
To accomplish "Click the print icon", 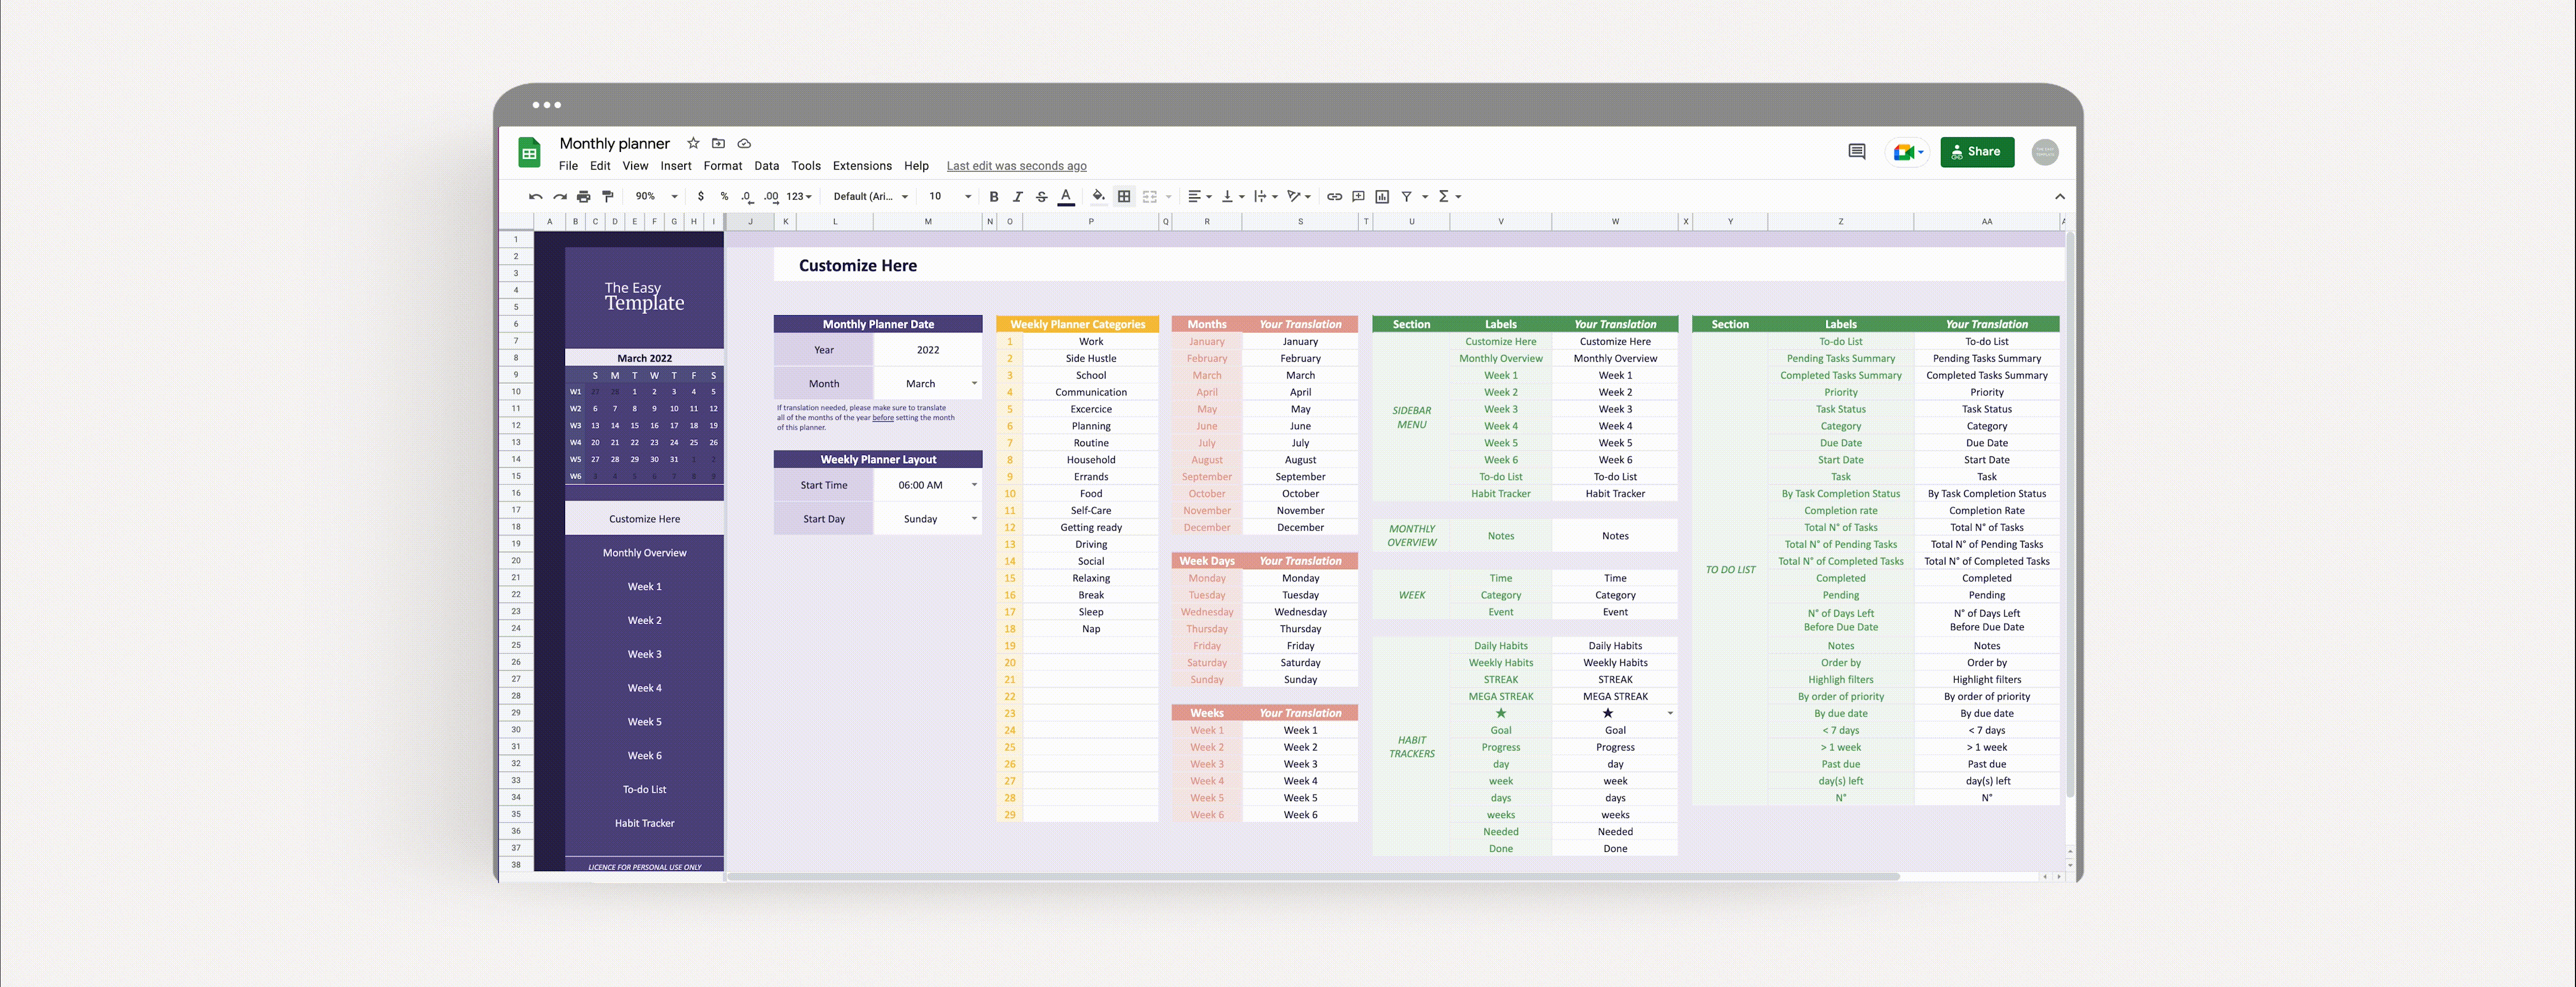I will pyautogui.click(x=584, y=197).
